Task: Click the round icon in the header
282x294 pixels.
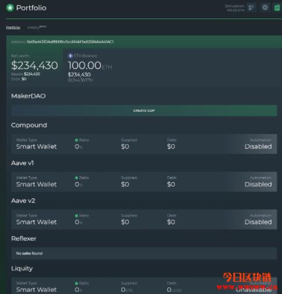Action: point(265,8)
